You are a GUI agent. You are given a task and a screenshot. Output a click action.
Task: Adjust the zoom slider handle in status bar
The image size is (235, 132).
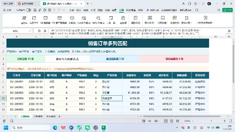(211, 121)
